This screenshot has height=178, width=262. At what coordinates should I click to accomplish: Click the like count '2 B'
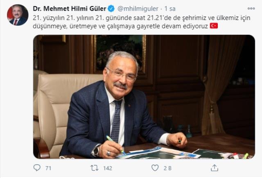167,168
